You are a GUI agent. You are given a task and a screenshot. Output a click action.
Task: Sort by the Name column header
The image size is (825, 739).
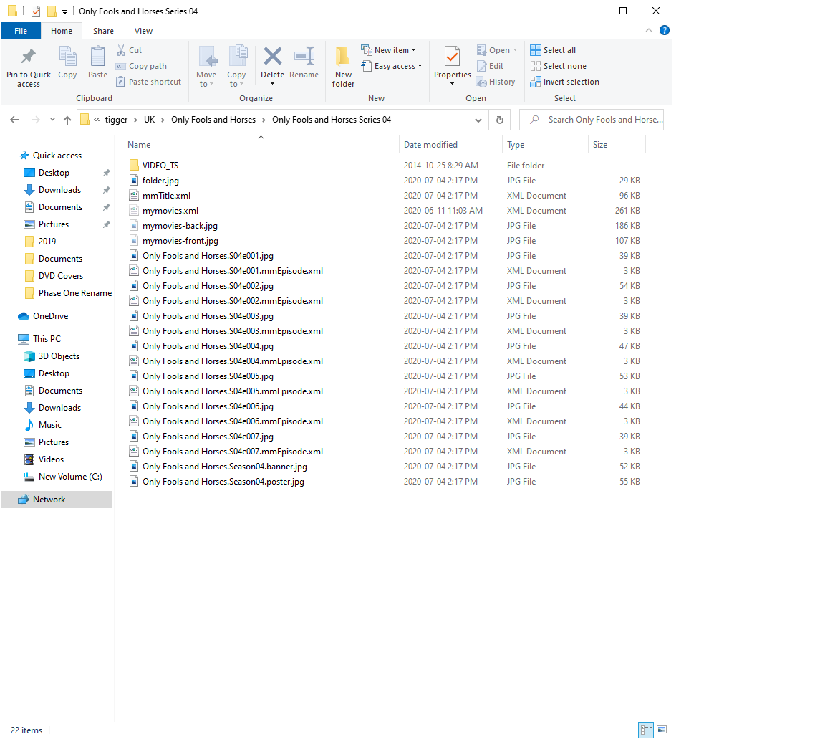[x=261, y=144]
